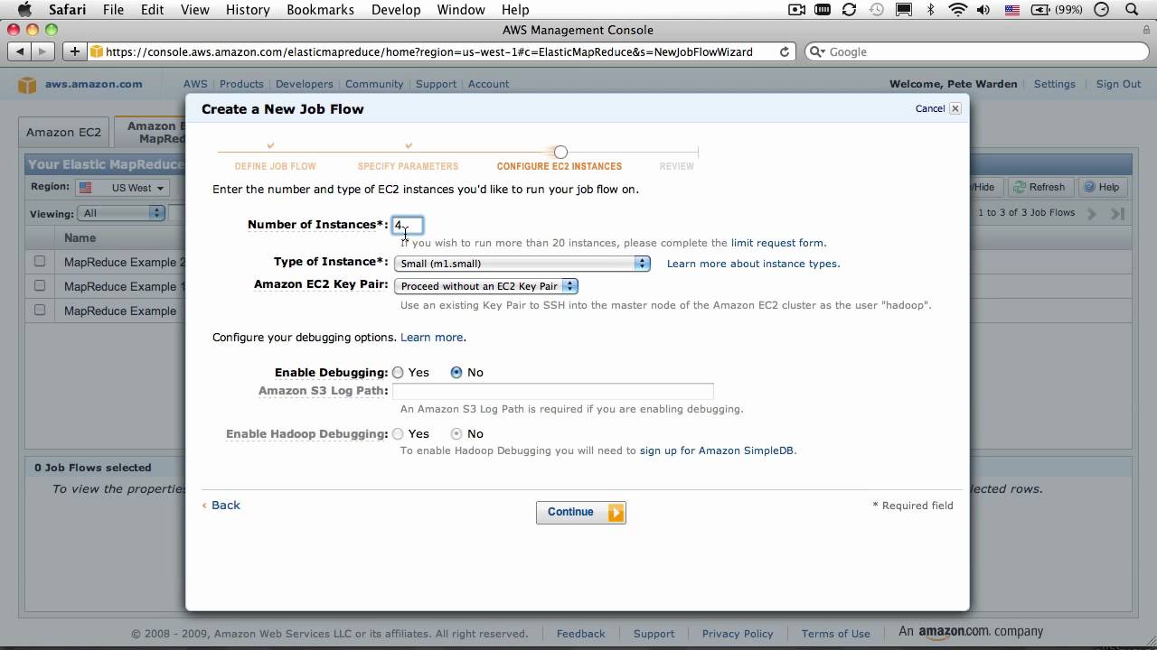The width and height of the screenshot is (1157, 650).
Task: Open the Amazon EC2 Key Pair dropdown
Action: point(486,286)
